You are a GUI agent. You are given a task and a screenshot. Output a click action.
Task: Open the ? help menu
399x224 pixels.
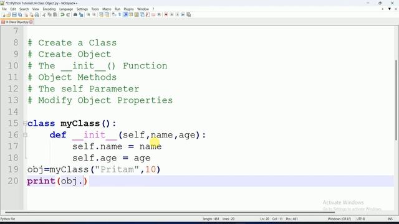[153, 9]
